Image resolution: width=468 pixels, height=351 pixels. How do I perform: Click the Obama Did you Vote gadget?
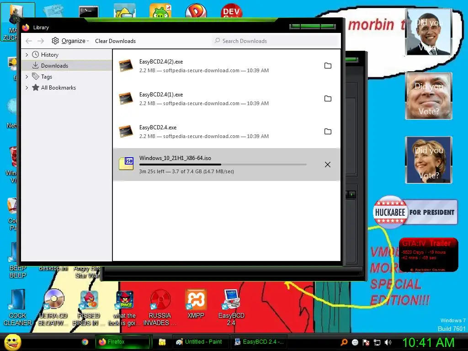coord(429,32)
